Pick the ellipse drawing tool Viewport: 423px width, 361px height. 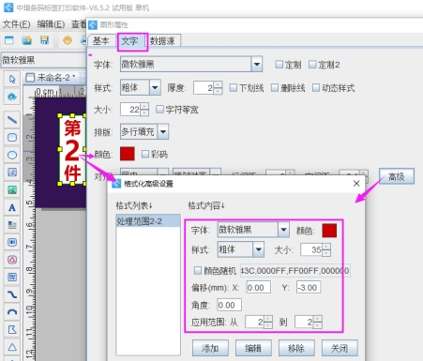[12, 155]
